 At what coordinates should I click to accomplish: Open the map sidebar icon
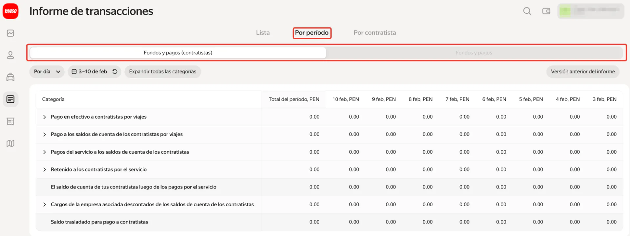click(10, 143)
